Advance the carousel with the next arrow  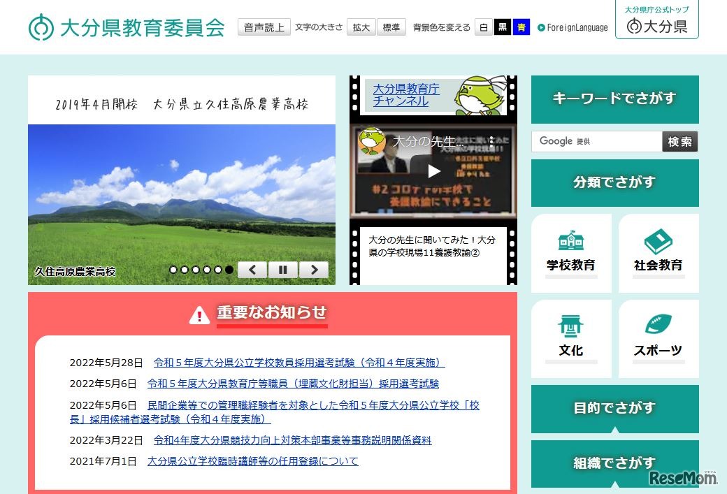[x=315, y=269]
